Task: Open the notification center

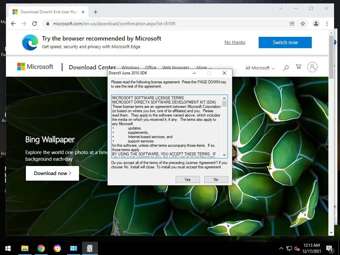Action: coord(329,249)
